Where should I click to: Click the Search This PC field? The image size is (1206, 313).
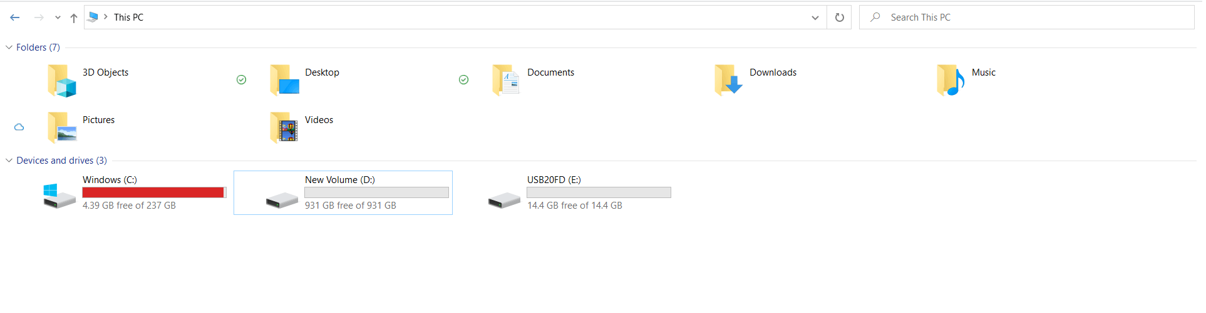(1027, 17)
